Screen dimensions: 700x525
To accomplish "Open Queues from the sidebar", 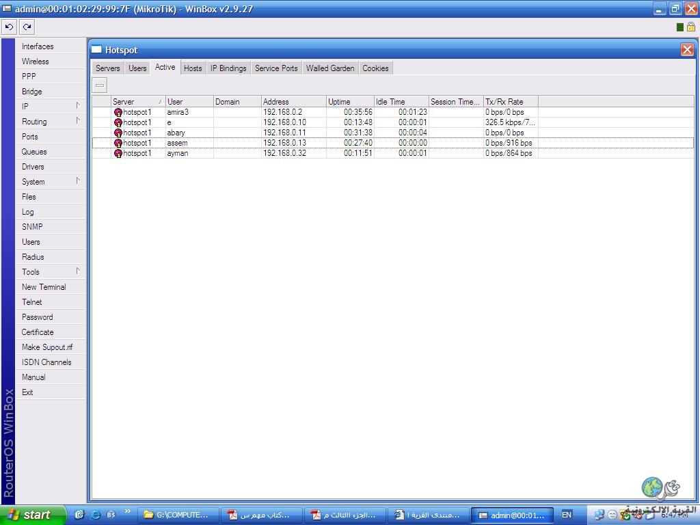I will [x=51, y=151].
